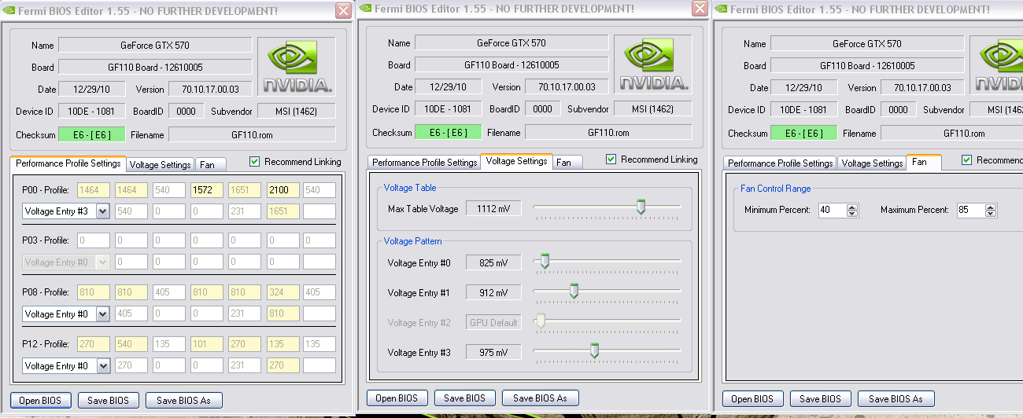1023x418 pixels.
Task: Click the Board field in the Fan window
Action: [x=867, y=66]
